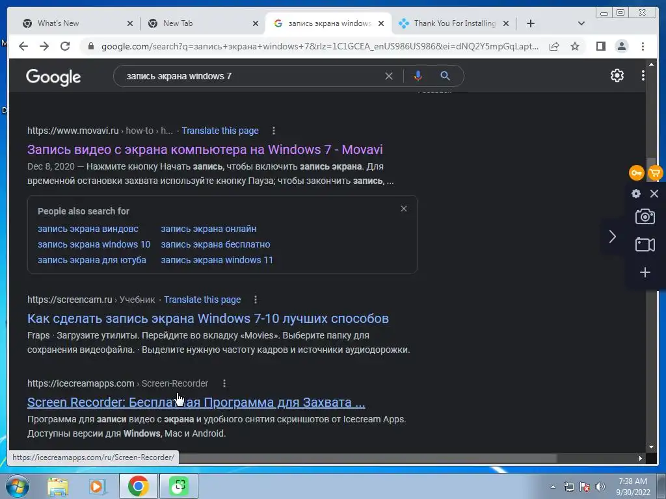Open Chrome side panel

(x=600, y=46)
